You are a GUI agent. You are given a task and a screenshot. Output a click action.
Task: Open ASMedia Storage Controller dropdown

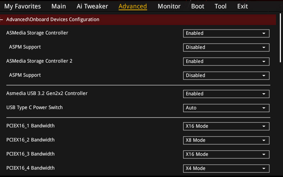coord(226,33)
